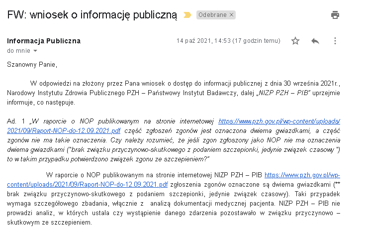The width and height of the screenshot is (366, 237).
Task: Click the Odebrane label chip
Action: [213, 15]
